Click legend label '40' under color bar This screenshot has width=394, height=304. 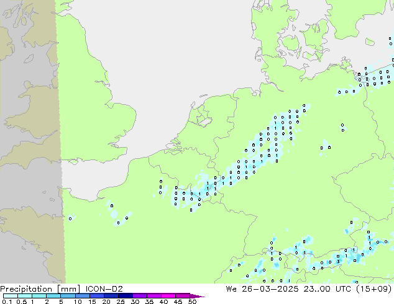163,302
